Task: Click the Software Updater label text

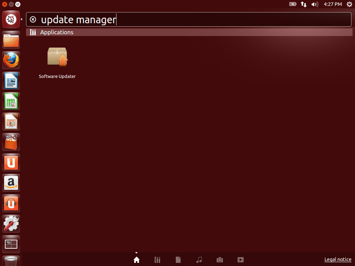Action: coord(57,76)
